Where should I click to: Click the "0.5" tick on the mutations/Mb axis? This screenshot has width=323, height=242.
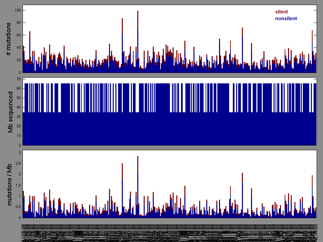(18, 207)
